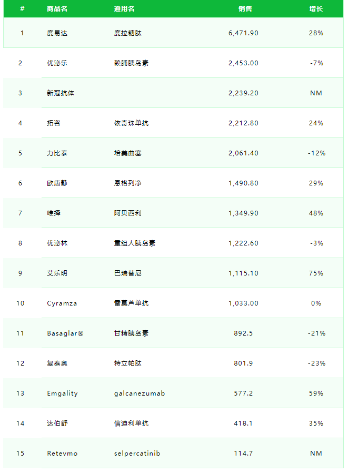Select the 度拉糖肽 generic name cell

(127, 33)
